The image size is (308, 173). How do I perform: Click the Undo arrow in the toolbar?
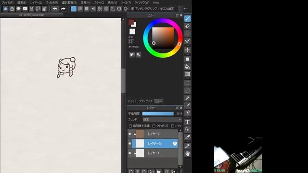click(55, 9)
